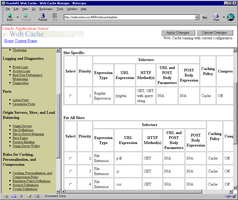This screenshot has width=238, height=200.
Task: Open the Bookmarks menu
Action: [x=46, y=9]
